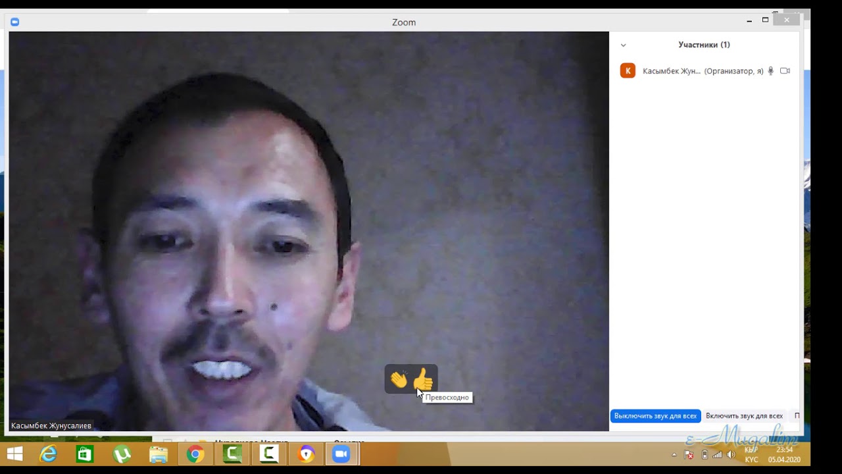Open Google Chrome from taskbar

click(195, 454)
